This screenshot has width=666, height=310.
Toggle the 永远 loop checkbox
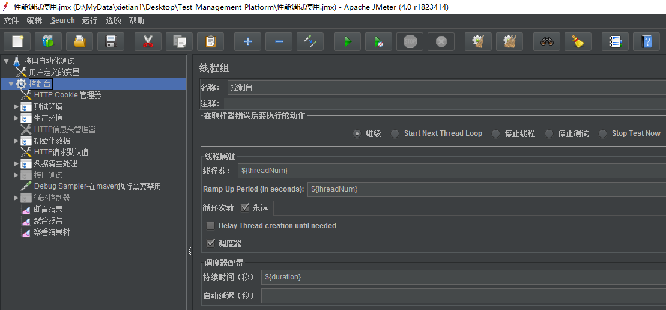point(244,208)
